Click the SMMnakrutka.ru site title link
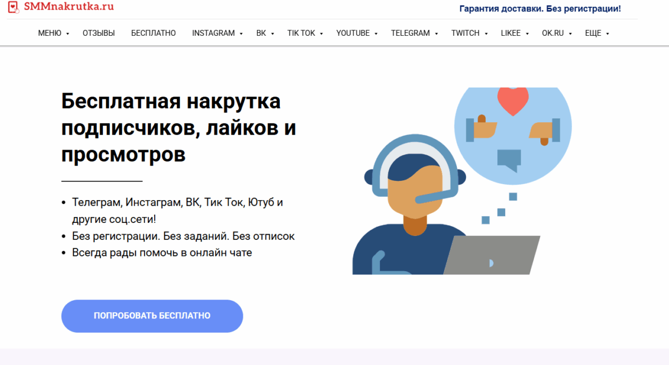The width and height of the screenshot is (669, 365). pos(69,6)
